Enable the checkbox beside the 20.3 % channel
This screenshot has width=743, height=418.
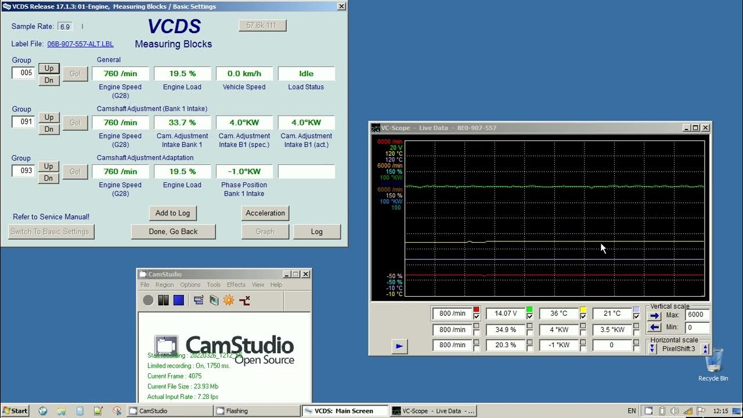coord(529,348)
